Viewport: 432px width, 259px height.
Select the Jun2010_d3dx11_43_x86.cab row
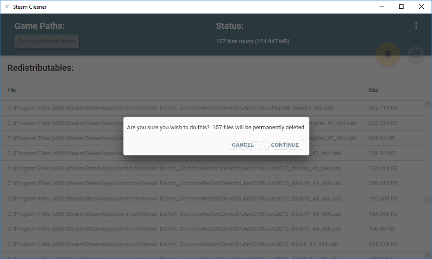tap(212, 229)
